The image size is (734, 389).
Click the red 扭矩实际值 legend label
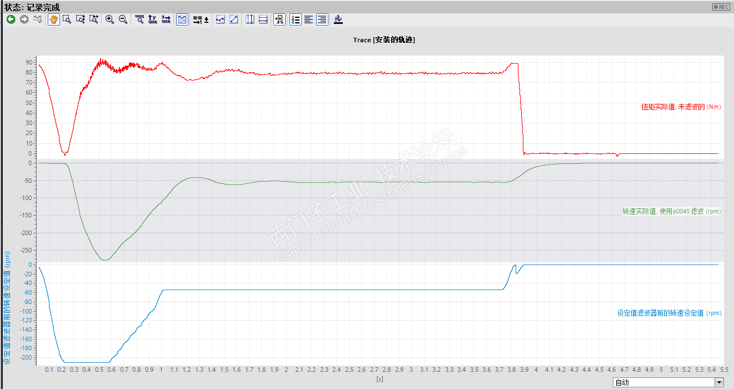click(x=681, y=107)
